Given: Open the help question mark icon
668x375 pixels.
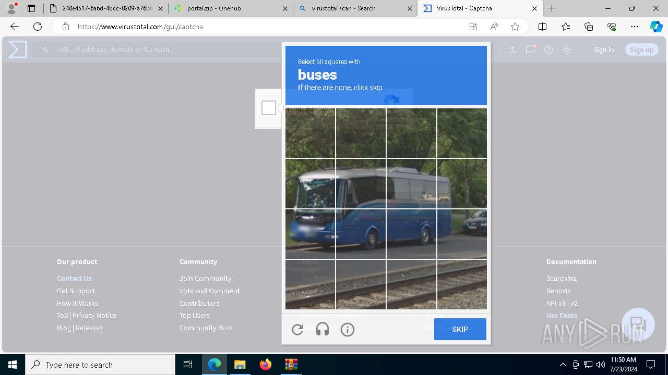Looking at the screenshot, I should (548, 49).
